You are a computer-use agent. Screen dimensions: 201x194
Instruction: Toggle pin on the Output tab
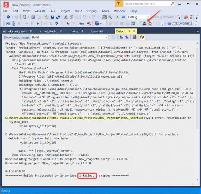point(129,31)
